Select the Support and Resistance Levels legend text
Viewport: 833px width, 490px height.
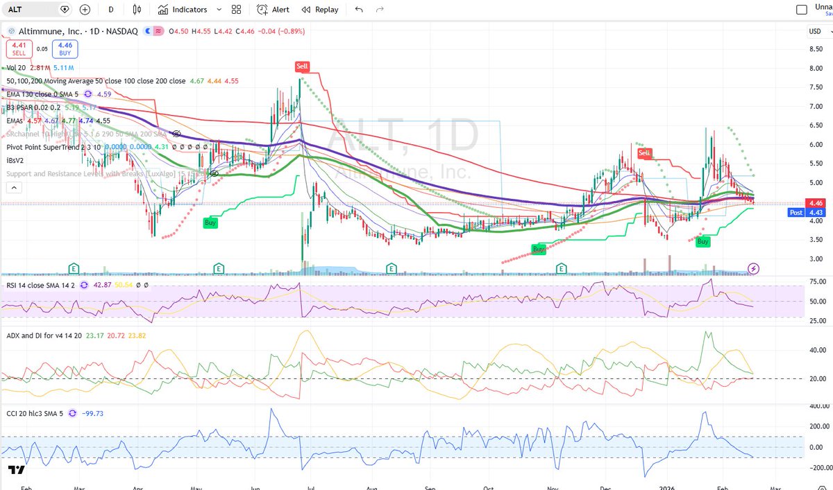click(x=107, y=173)
